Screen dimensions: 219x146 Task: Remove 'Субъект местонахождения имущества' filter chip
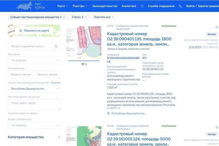tap(64, 17)
